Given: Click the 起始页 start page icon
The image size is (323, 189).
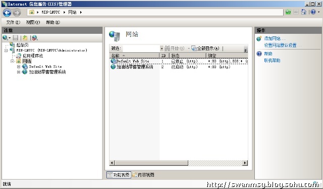Looking at the screenshot, I should coord(12,45).
